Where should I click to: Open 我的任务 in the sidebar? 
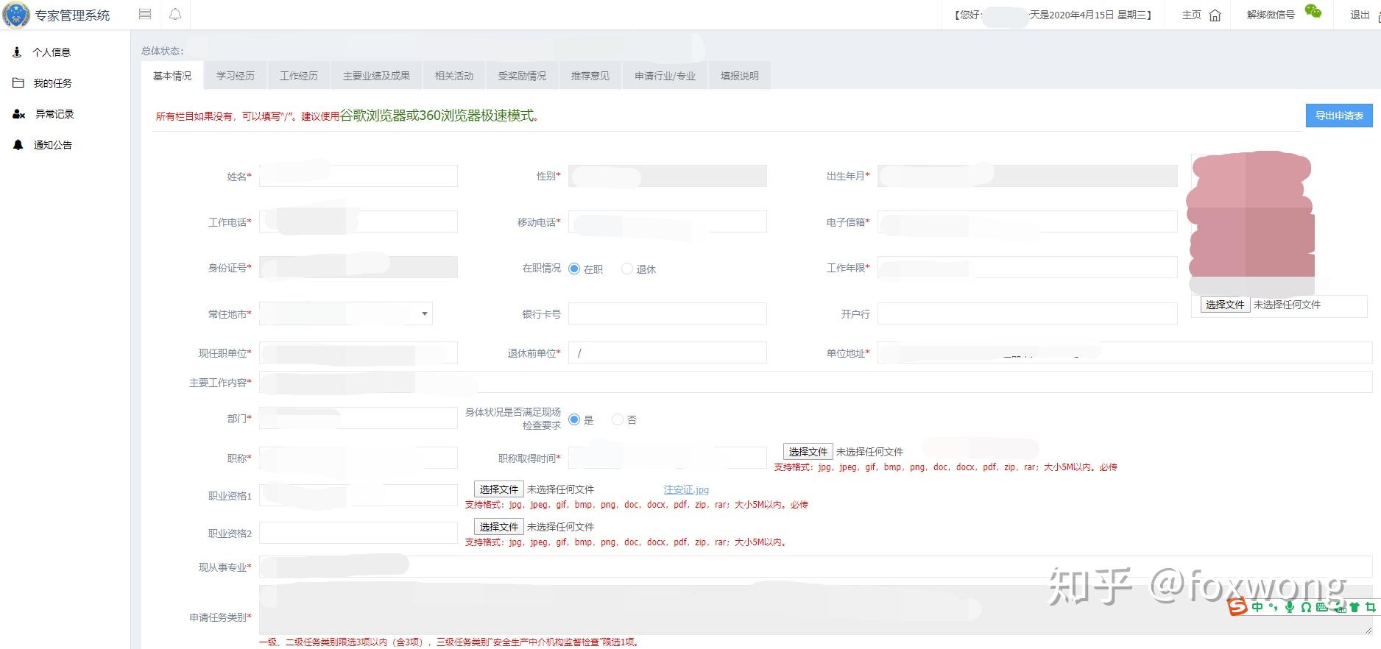[52, 83]
